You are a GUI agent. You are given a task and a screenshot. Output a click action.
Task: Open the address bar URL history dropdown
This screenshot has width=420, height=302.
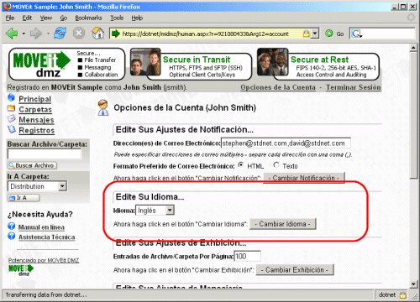[x=315, y=34]
